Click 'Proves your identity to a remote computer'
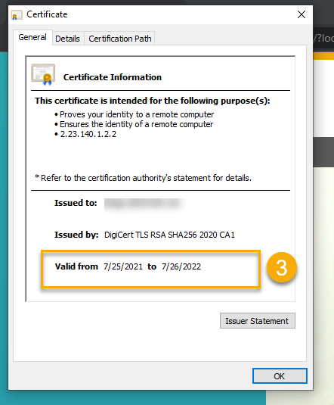334x405 pixels. (137, 114)
